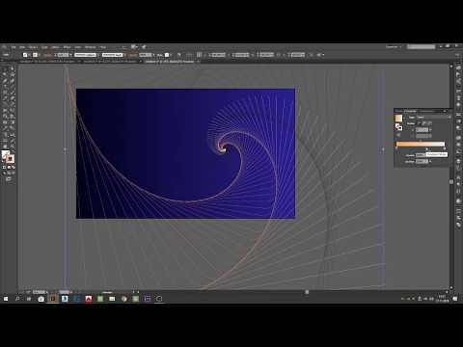Set paint to Color mode button
This screenshot has width=463, height=347.
(4, 168)
